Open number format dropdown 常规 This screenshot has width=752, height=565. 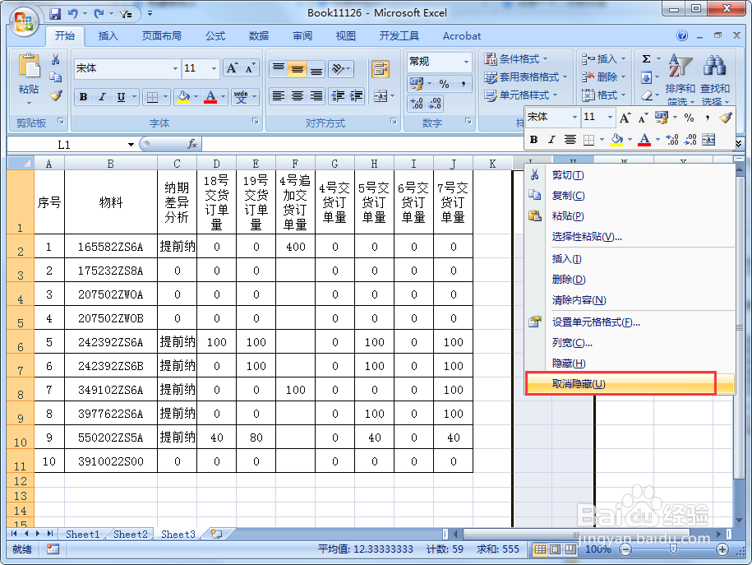tap(466, 62)
